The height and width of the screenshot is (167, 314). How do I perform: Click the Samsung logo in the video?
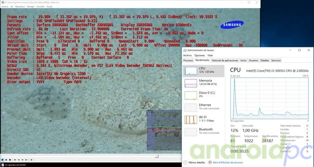(x=232, y=25)
